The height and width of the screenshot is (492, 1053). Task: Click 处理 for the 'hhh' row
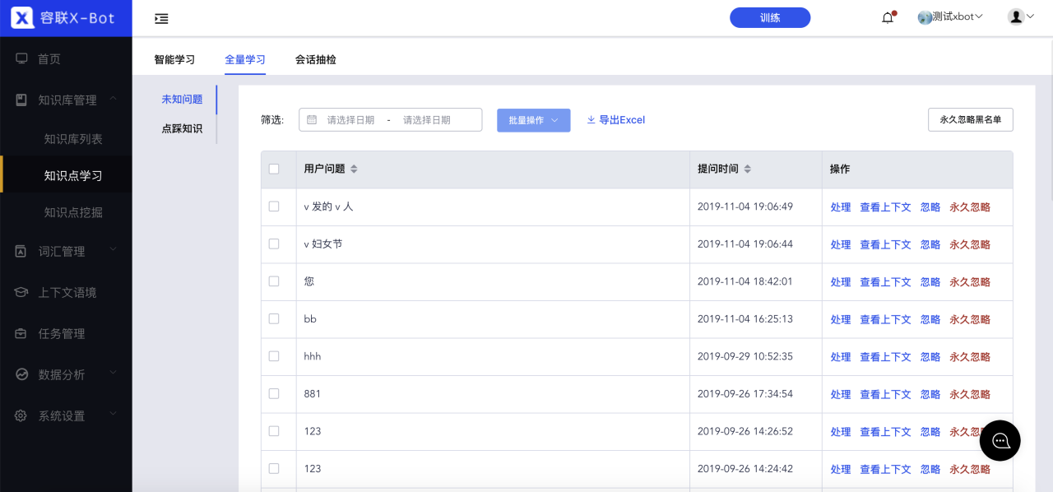tap(841, 357)
